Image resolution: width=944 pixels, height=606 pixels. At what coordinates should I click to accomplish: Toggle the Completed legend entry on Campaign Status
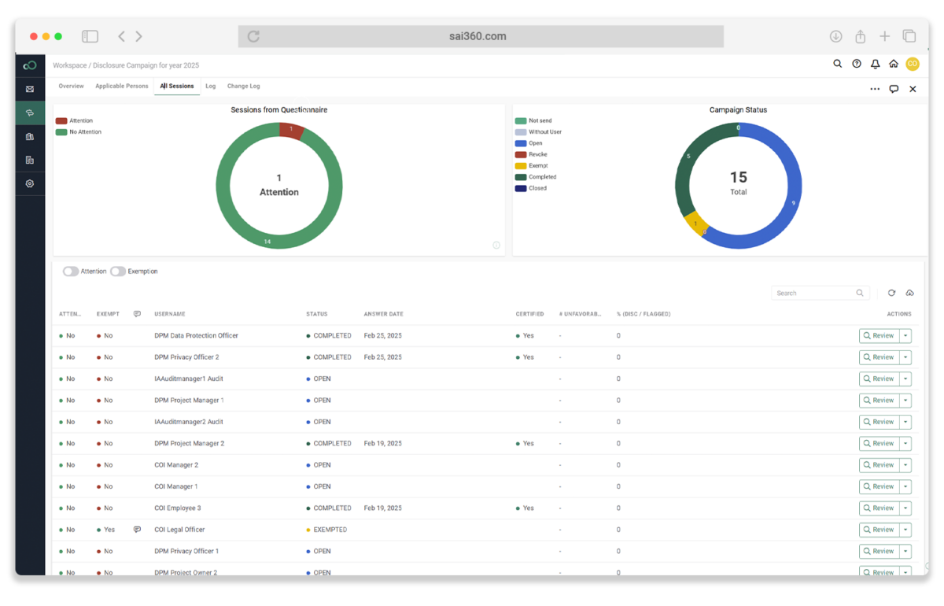[x=541, y=176]
